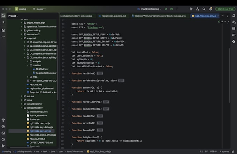Show hidden editor tabs list
Viewport: 237px width, 154px height.
(x=223, y=16)
